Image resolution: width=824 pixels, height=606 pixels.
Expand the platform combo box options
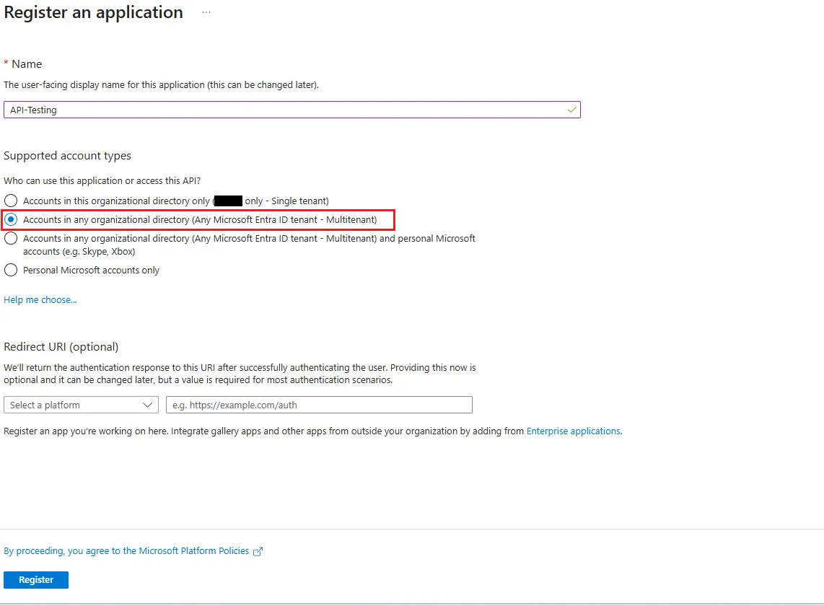pos(81,405)
